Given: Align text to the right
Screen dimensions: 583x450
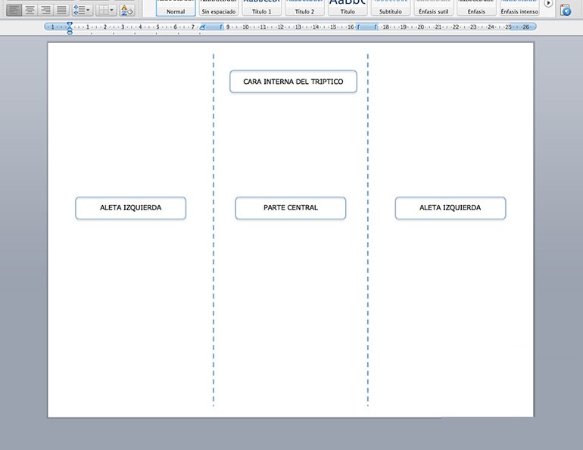Looking at the screenshot, I should pos(46,10).
